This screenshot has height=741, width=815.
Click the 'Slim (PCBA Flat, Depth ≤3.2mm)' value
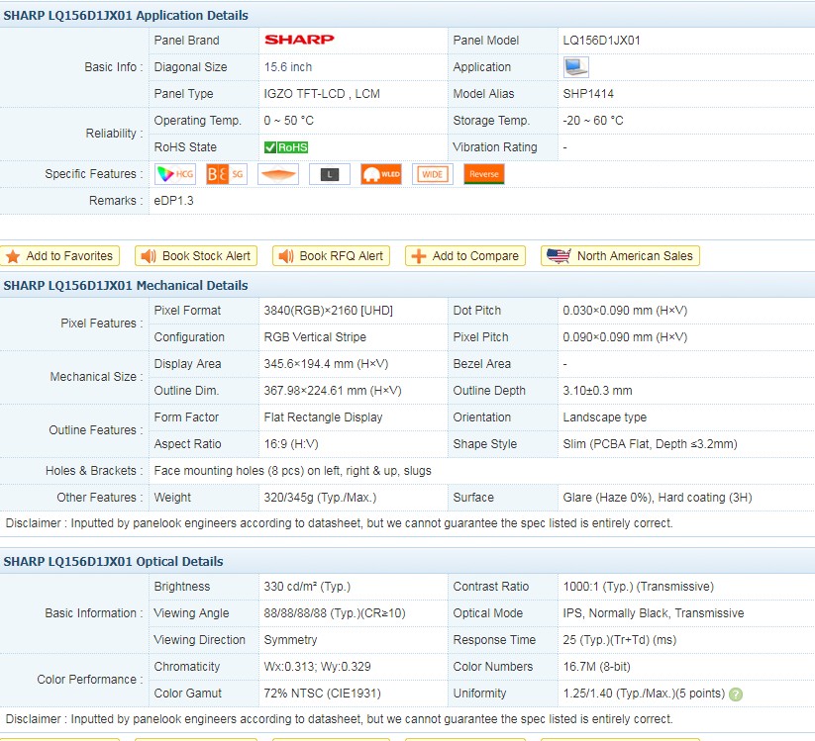click(651, 444)
